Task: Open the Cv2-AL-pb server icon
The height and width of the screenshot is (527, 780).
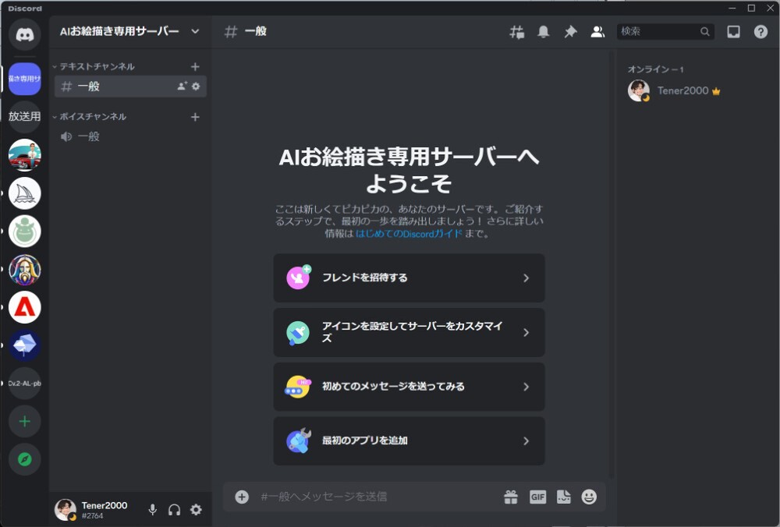Action: [x=24, y=384]
